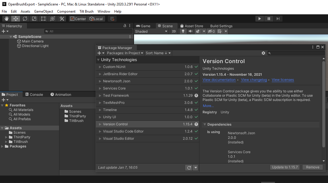This screenshot has height=183, width=328.
Task: Toggle scene audio speaker icon
Action: [x=190, y=31]
